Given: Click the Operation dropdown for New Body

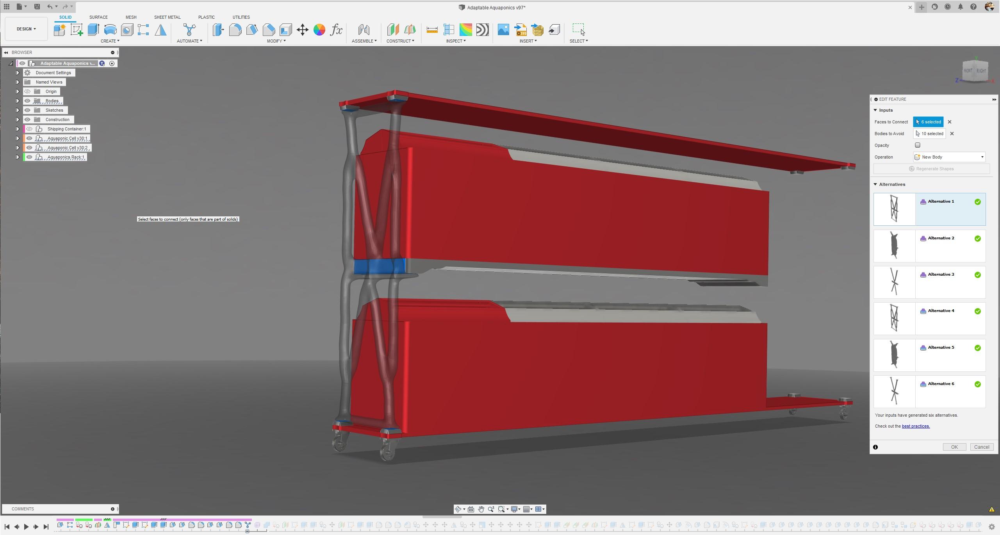Looking at the screenshot, I should (950, 157).
